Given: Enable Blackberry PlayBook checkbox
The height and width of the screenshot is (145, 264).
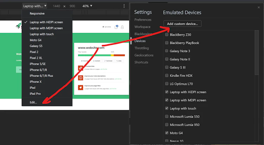Looking at the screenshot, I should coord(167,43).
